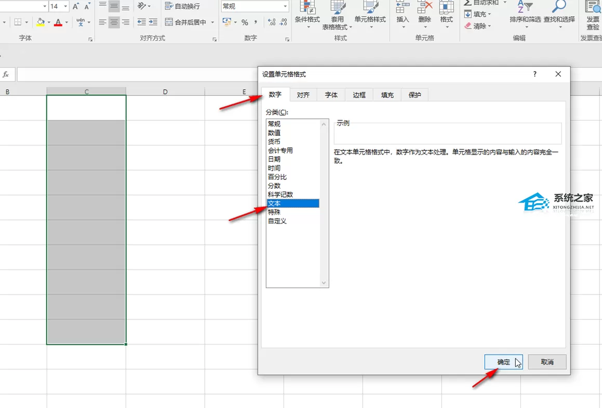The height and width of the screenshot is (408, 602).
Task: Open the number group dialog launcher
Action: pyautogui.click(x=287, y=39)
